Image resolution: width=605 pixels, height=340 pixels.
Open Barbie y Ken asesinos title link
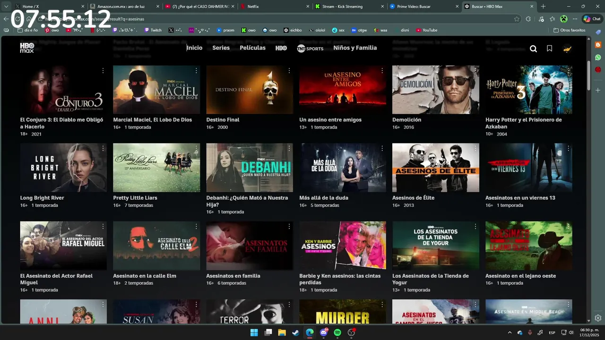tap(340, 279)
